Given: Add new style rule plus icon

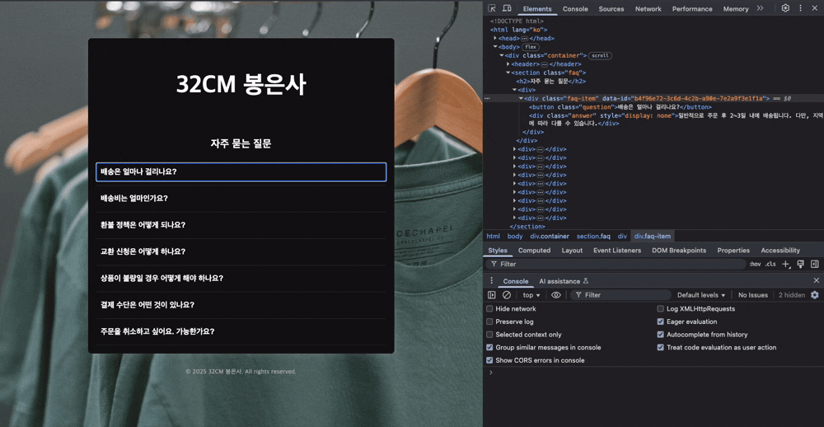Looking at the screenshot, I should [x=786, y=264].
